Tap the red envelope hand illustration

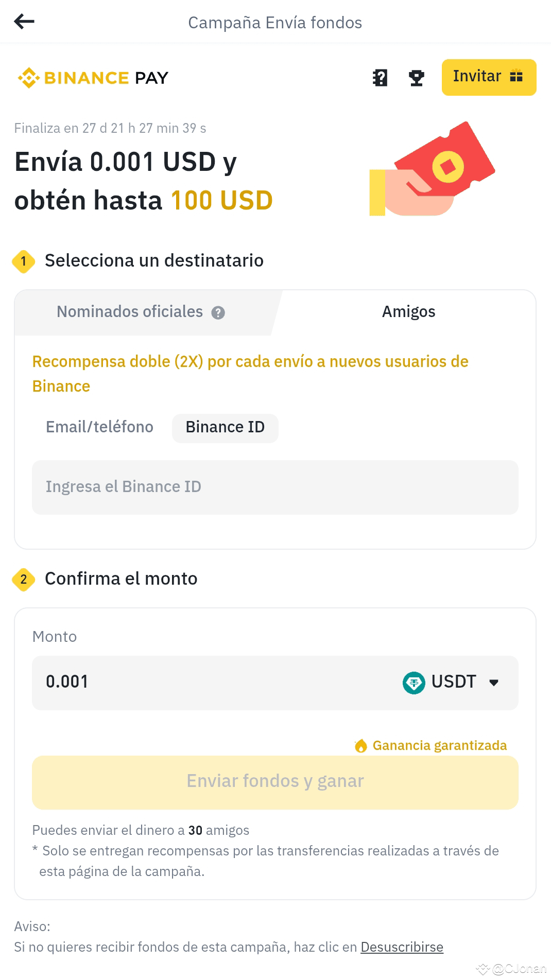point(432,169)
